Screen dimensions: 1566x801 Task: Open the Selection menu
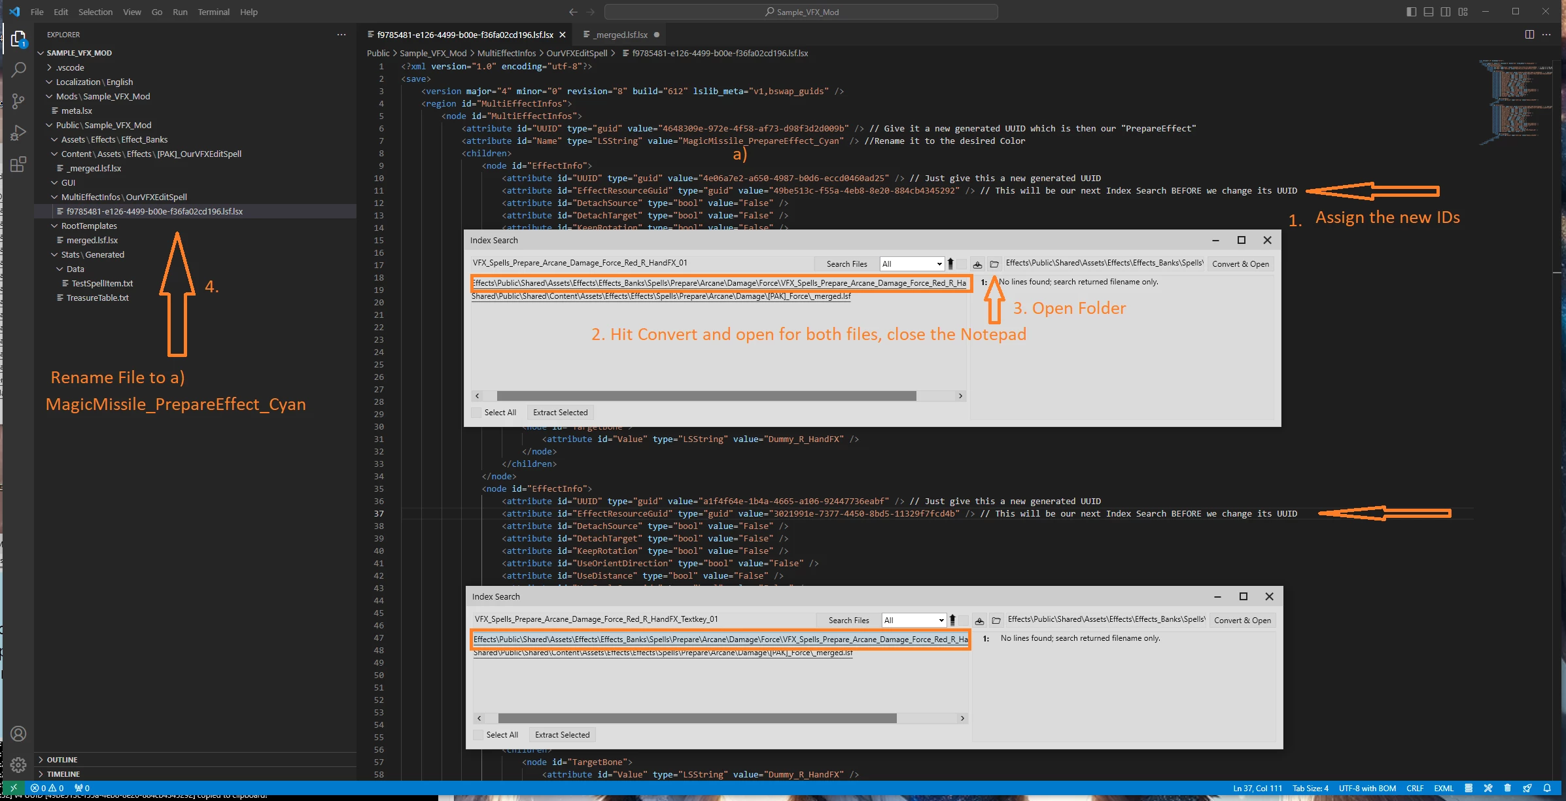click(96, 12)
